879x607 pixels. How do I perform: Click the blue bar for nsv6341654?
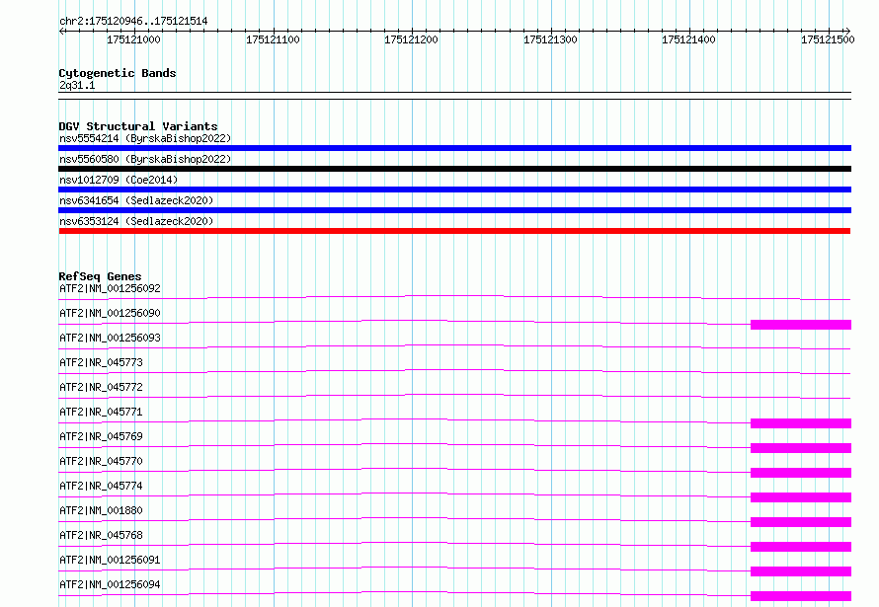point(454,210)
